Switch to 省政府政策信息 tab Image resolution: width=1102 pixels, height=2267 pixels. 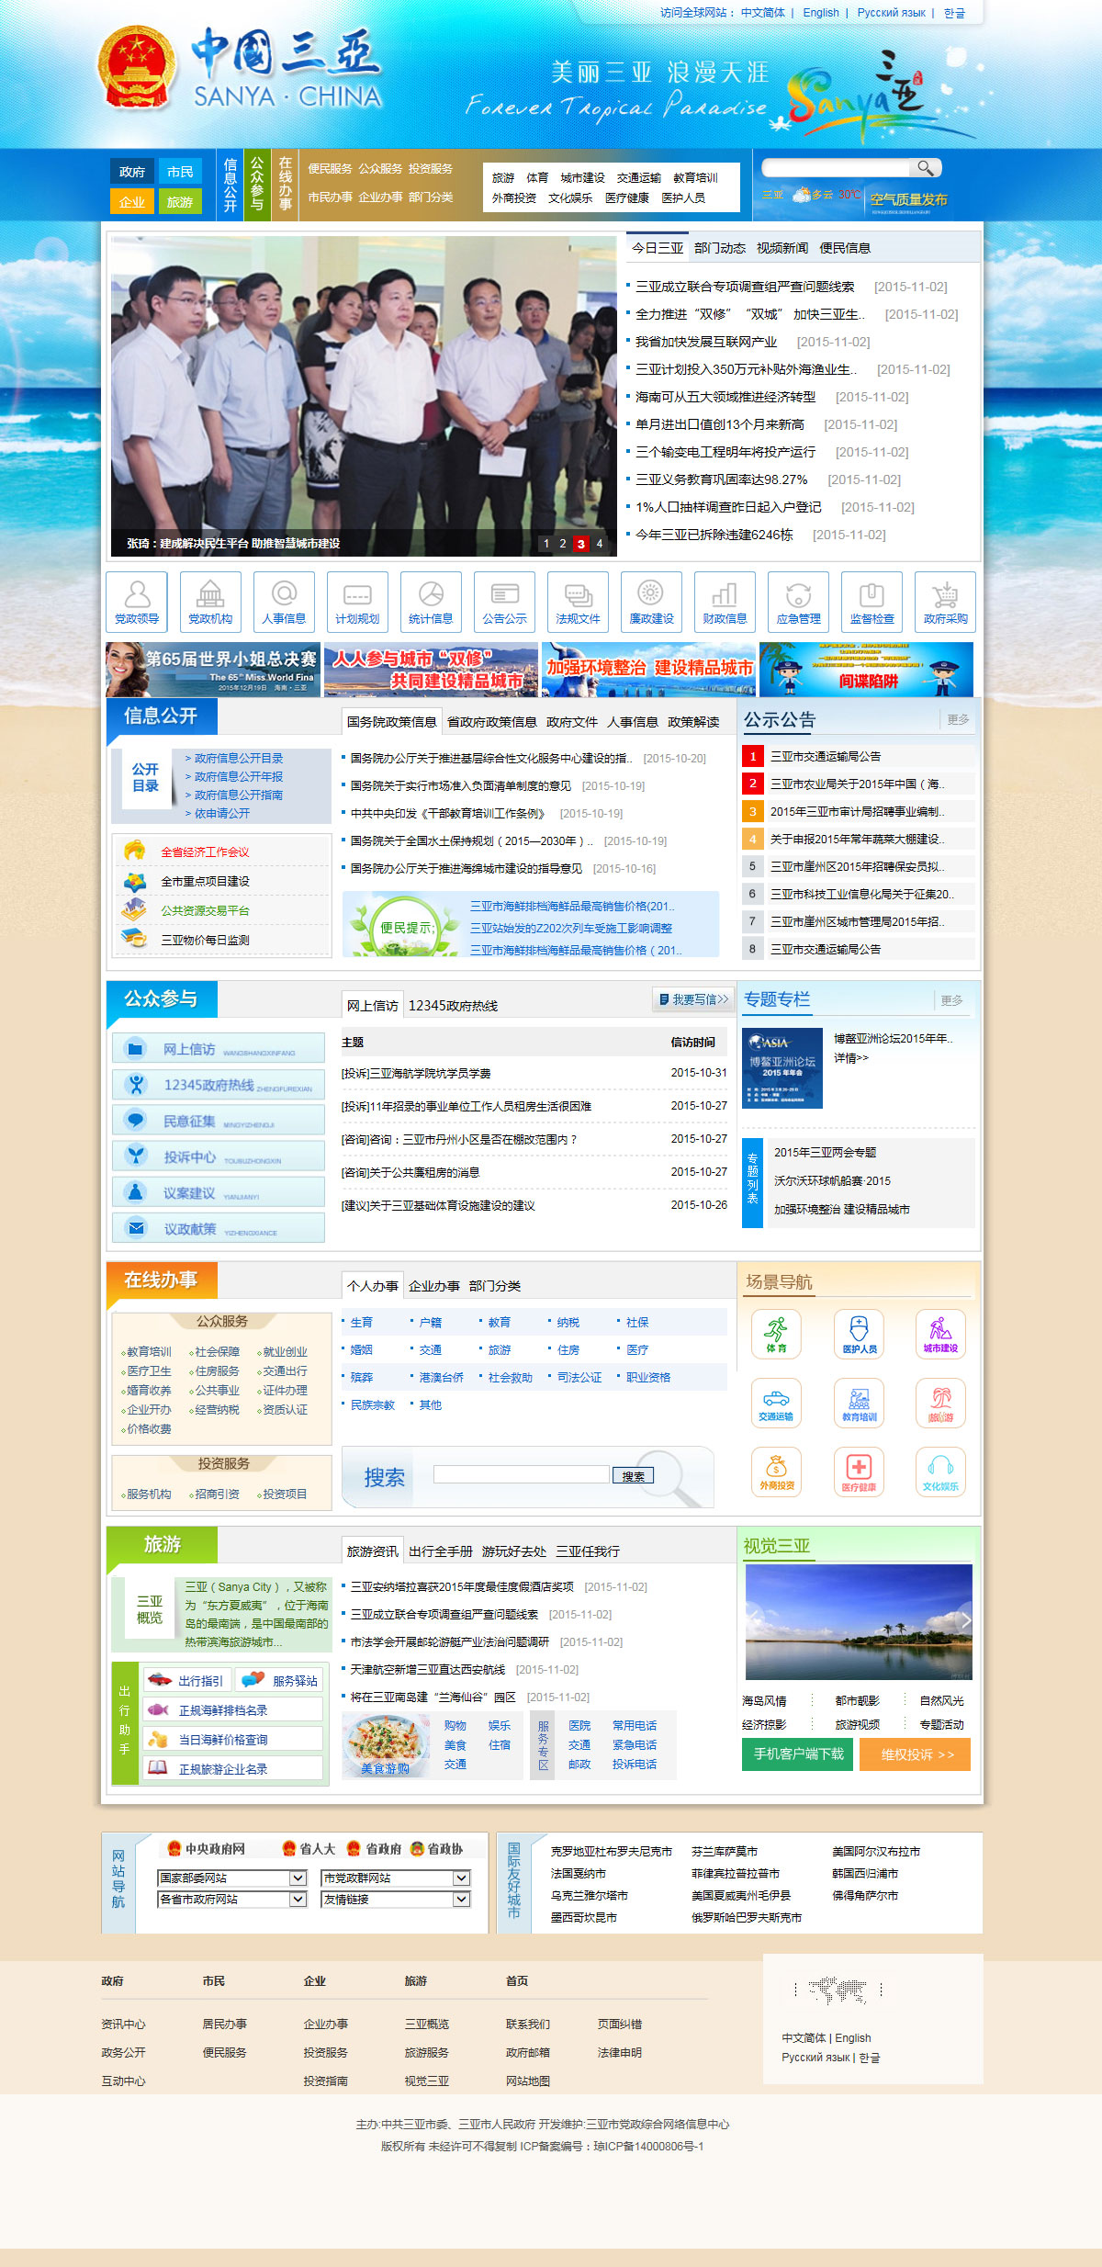(x=492, y=722)
